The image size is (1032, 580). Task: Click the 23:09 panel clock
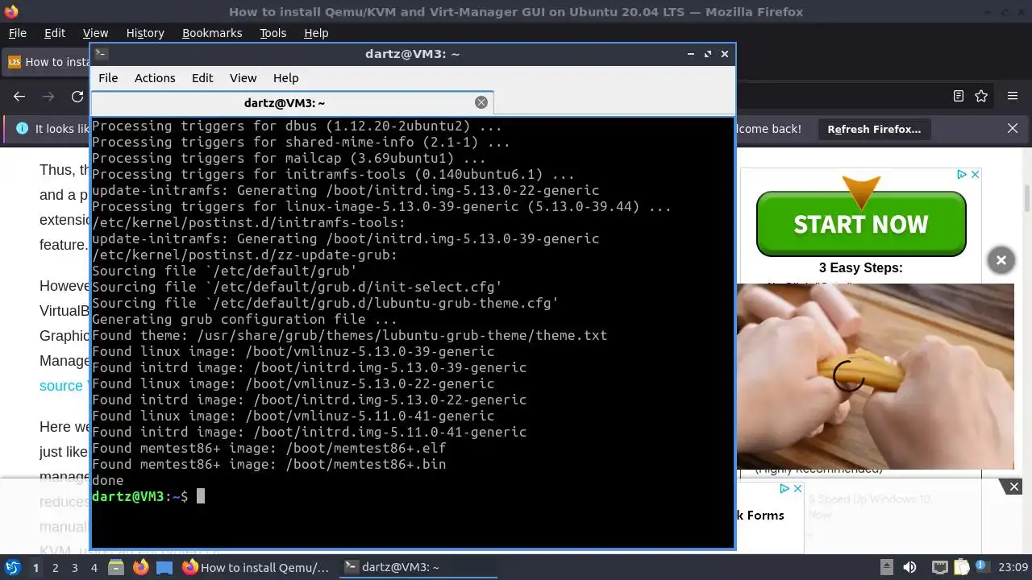[x=1014, y=567]
